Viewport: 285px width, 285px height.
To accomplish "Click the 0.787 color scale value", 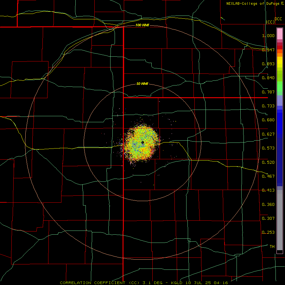I will 268,92.
